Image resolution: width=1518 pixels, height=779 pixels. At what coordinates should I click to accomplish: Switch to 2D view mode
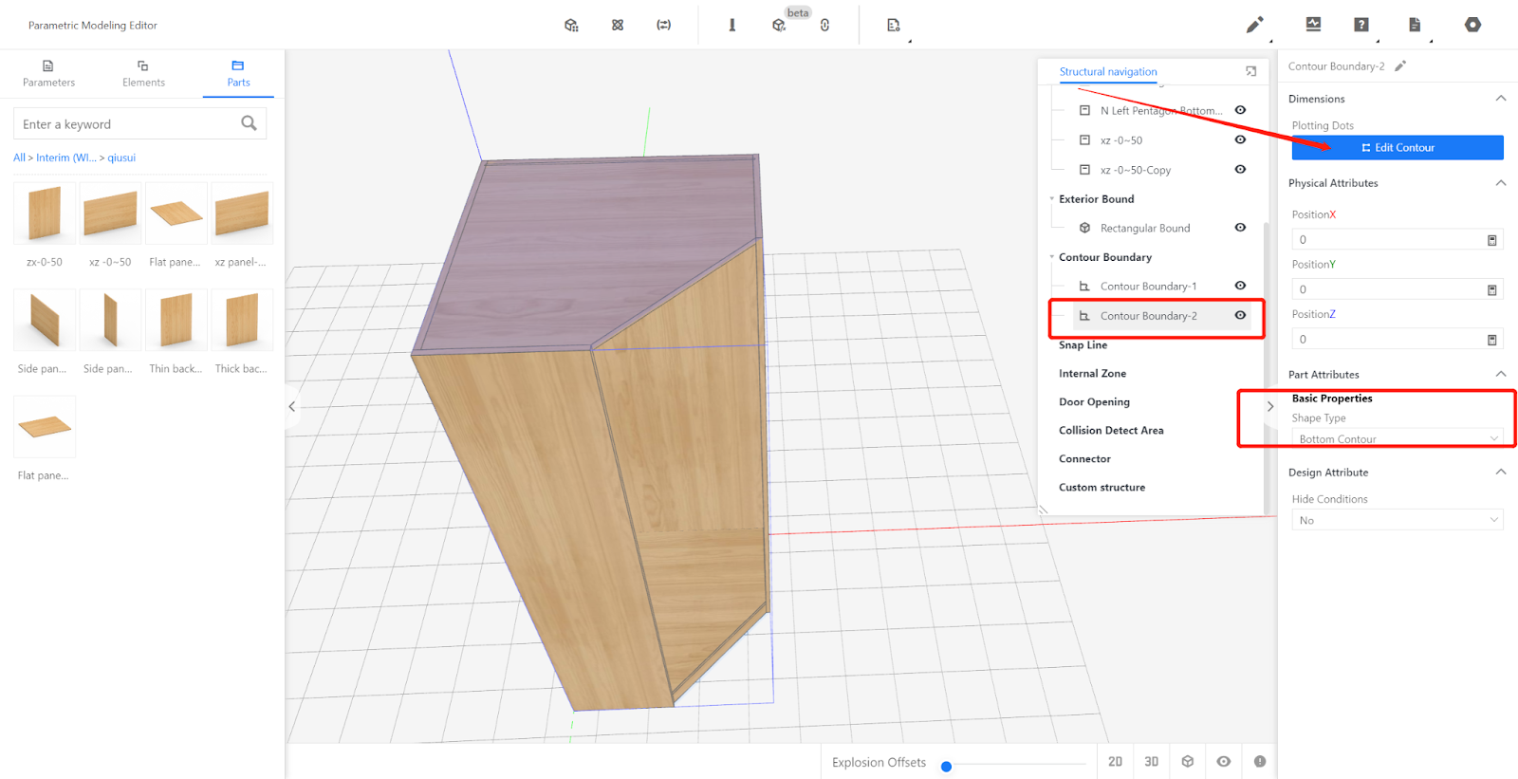(1115, 762)
